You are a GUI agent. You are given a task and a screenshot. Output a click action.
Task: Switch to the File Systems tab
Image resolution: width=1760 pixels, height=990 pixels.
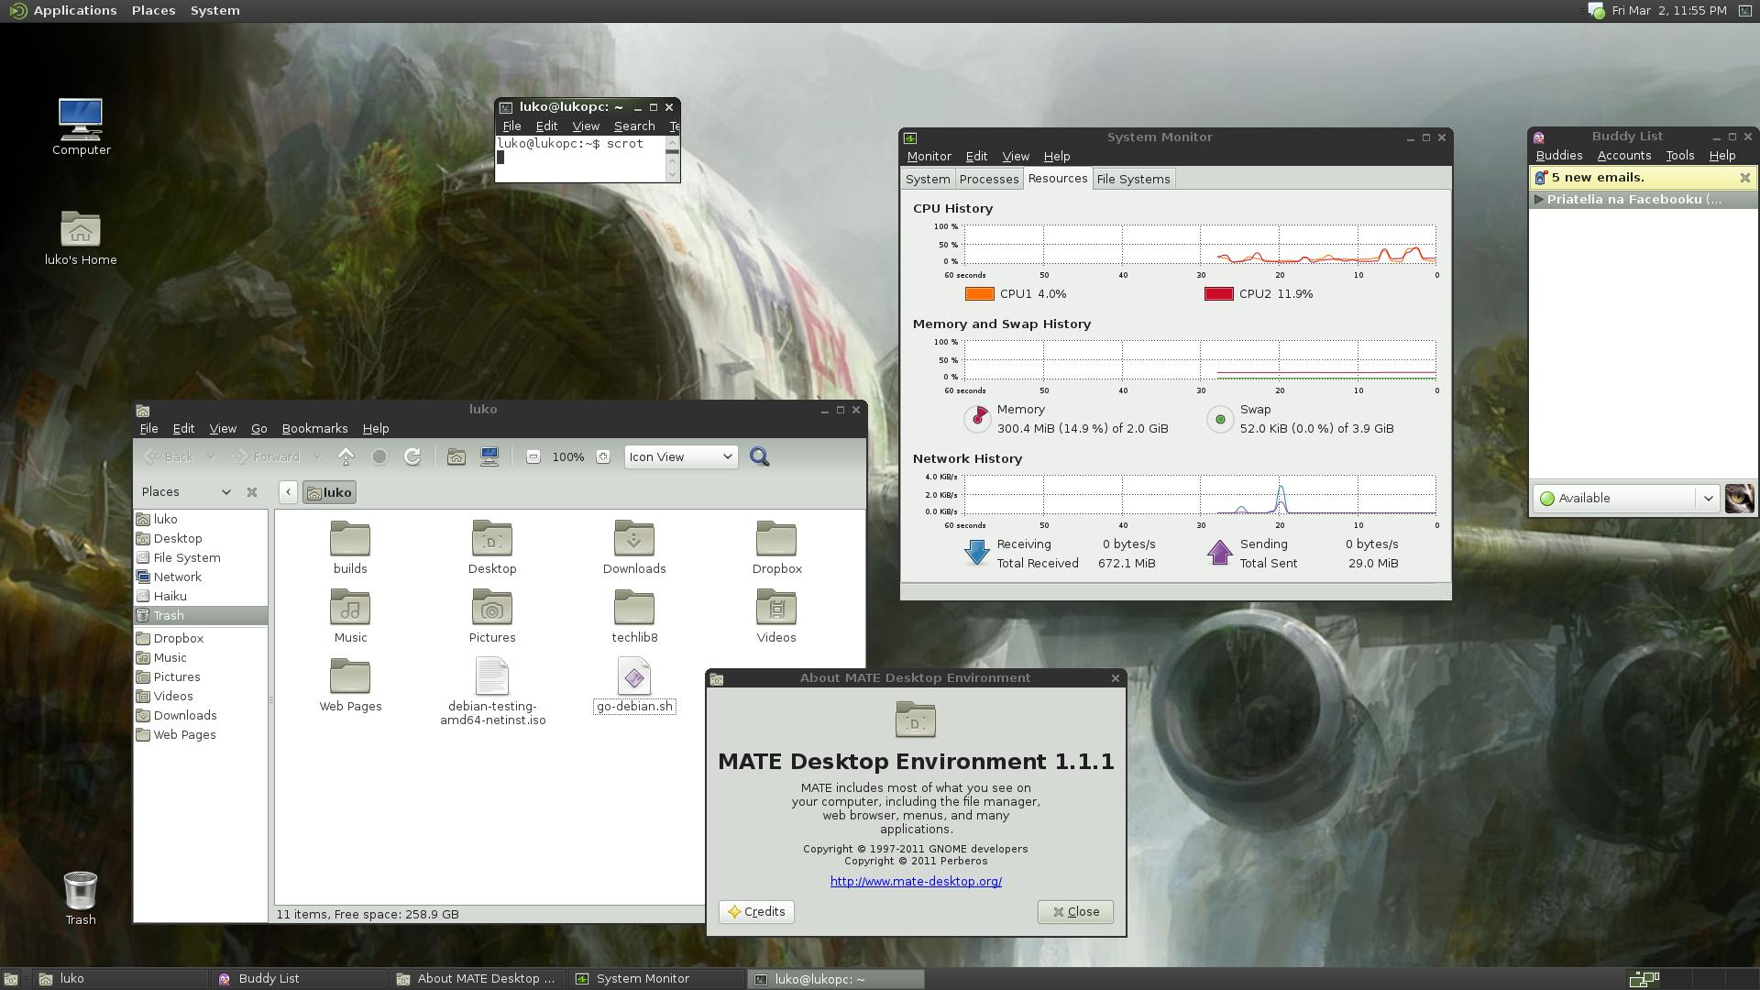(x=1133, y=180)
